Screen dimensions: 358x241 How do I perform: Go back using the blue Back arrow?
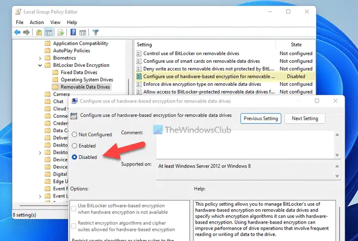[17, 32]
